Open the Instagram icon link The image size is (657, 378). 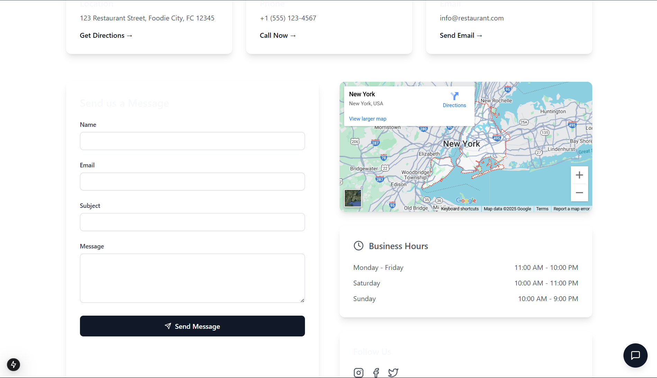coord(359,372)
